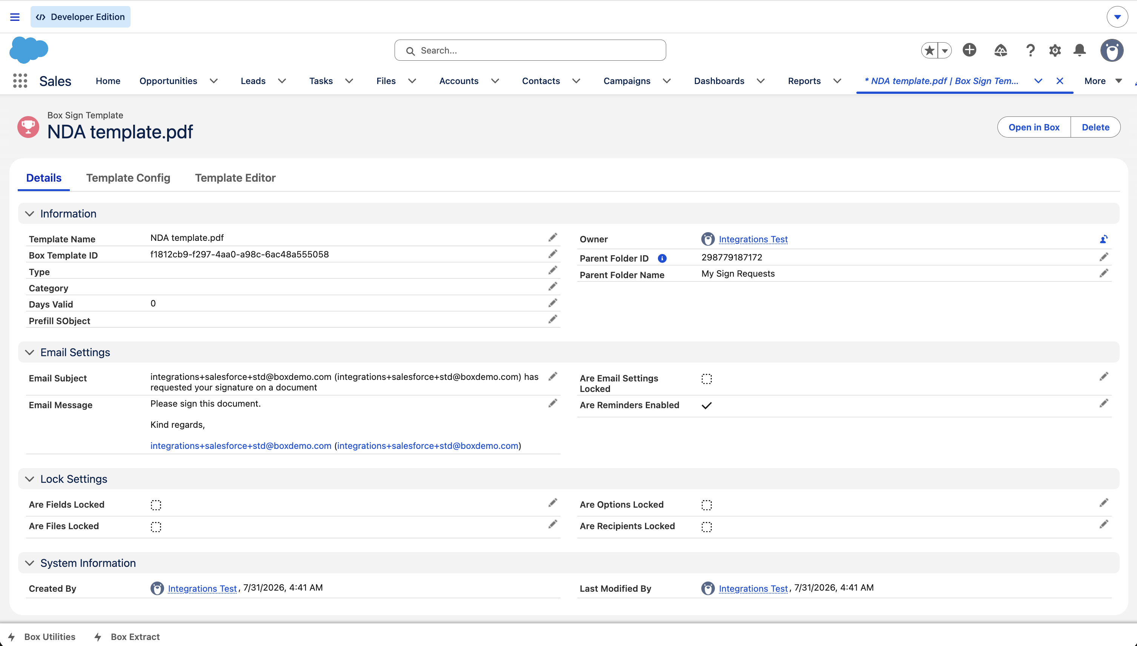
Task: Open the Leads tab dropdown chevron
Action: coord(282,81)
